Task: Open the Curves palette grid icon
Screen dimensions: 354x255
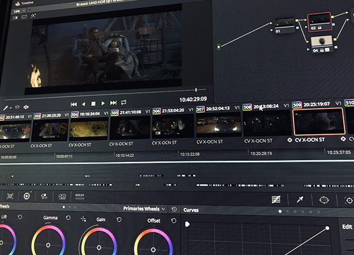Action: point(276,199)
